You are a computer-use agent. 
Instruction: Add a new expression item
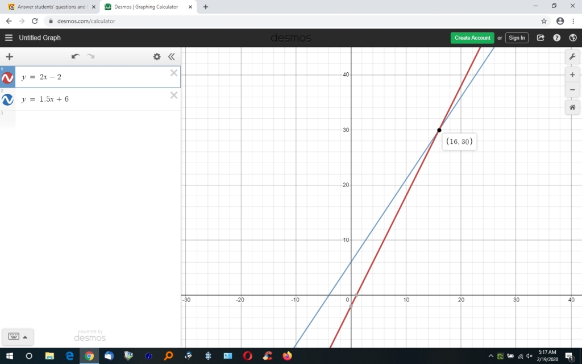click(9, 56)
